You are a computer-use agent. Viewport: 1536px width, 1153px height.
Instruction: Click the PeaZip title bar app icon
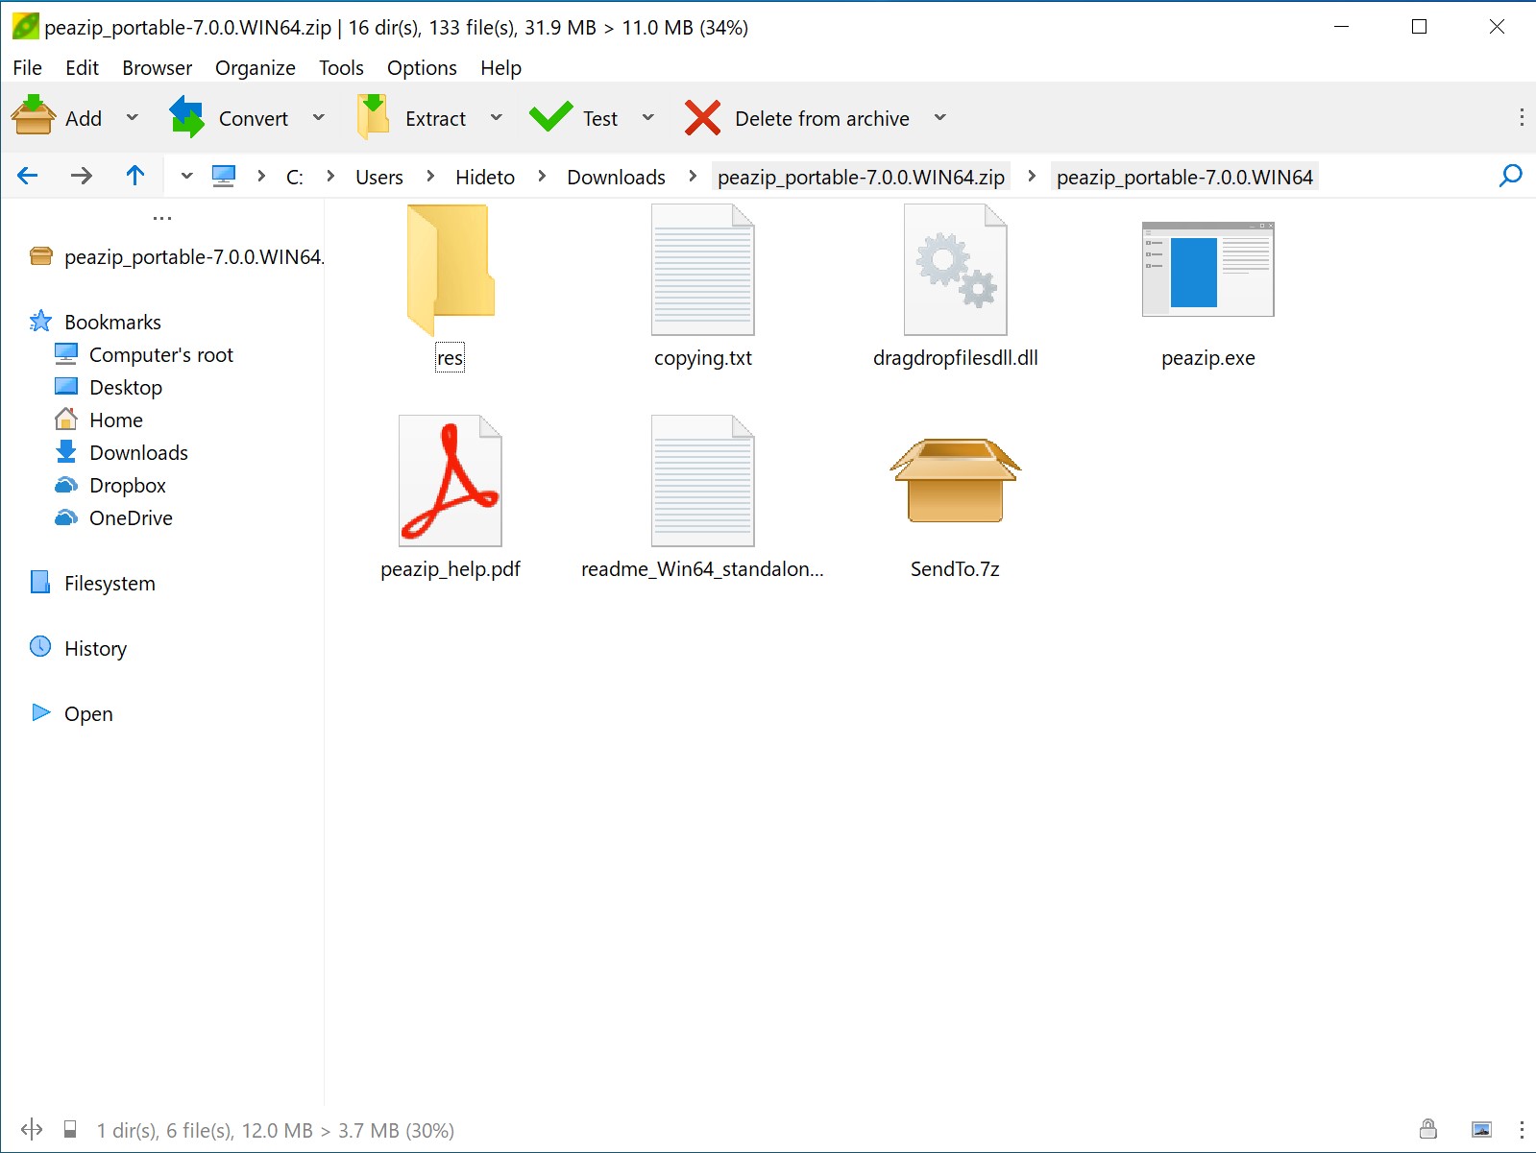25,26
